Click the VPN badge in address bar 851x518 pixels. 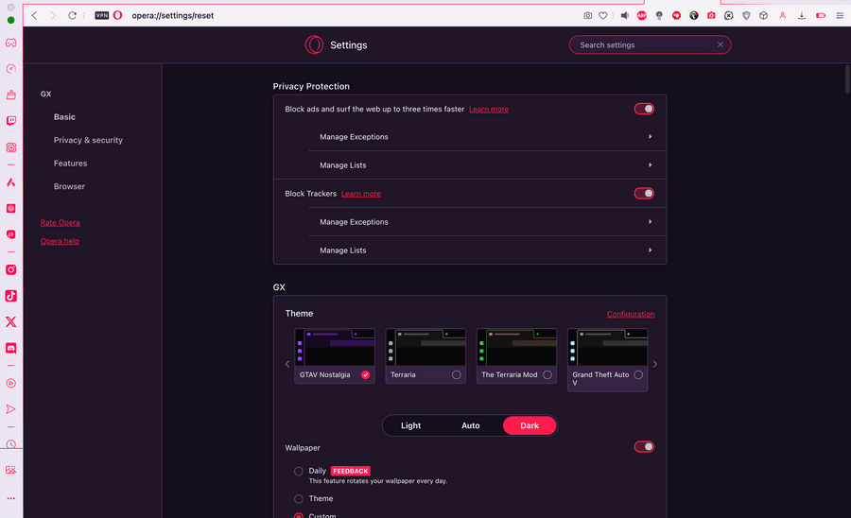102,15
